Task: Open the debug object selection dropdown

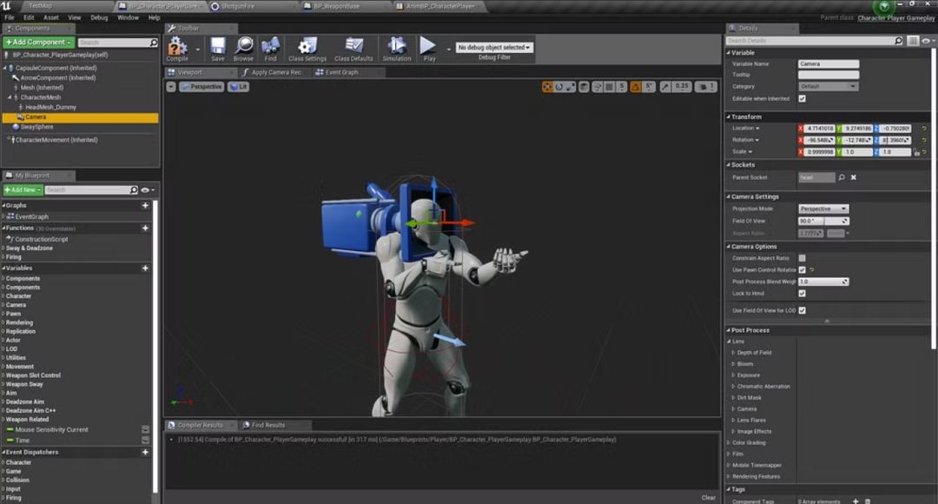Action: pyautogui.click(x=494, y=48)
